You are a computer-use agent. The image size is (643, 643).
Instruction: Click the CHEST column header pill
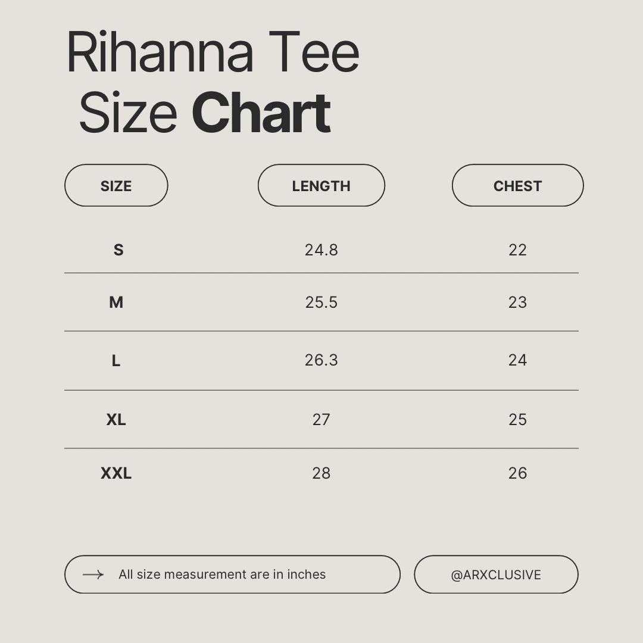point(517,186)
